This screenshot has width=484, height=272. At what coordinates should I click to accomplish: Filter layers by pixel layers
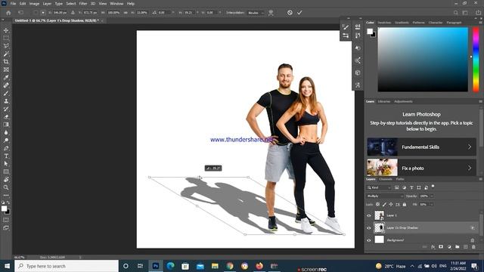coord(396,187)
